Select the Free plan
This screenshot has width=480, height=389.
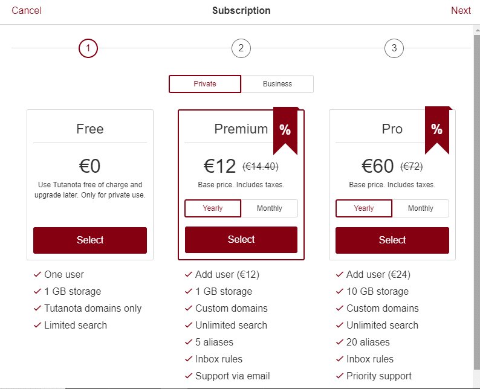tap(90, 240)
